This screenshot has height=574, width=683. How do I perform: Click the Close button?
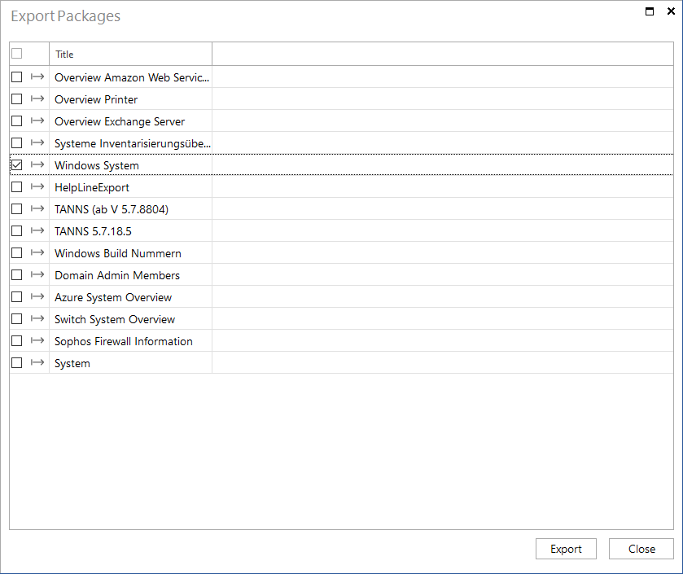pos(641,549)
